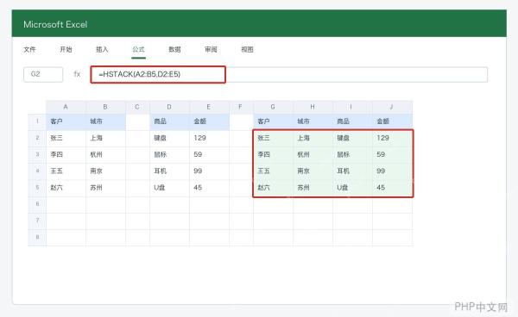The image size is (518, 317).
Task: Select column A header
Action: coord(66,107)
